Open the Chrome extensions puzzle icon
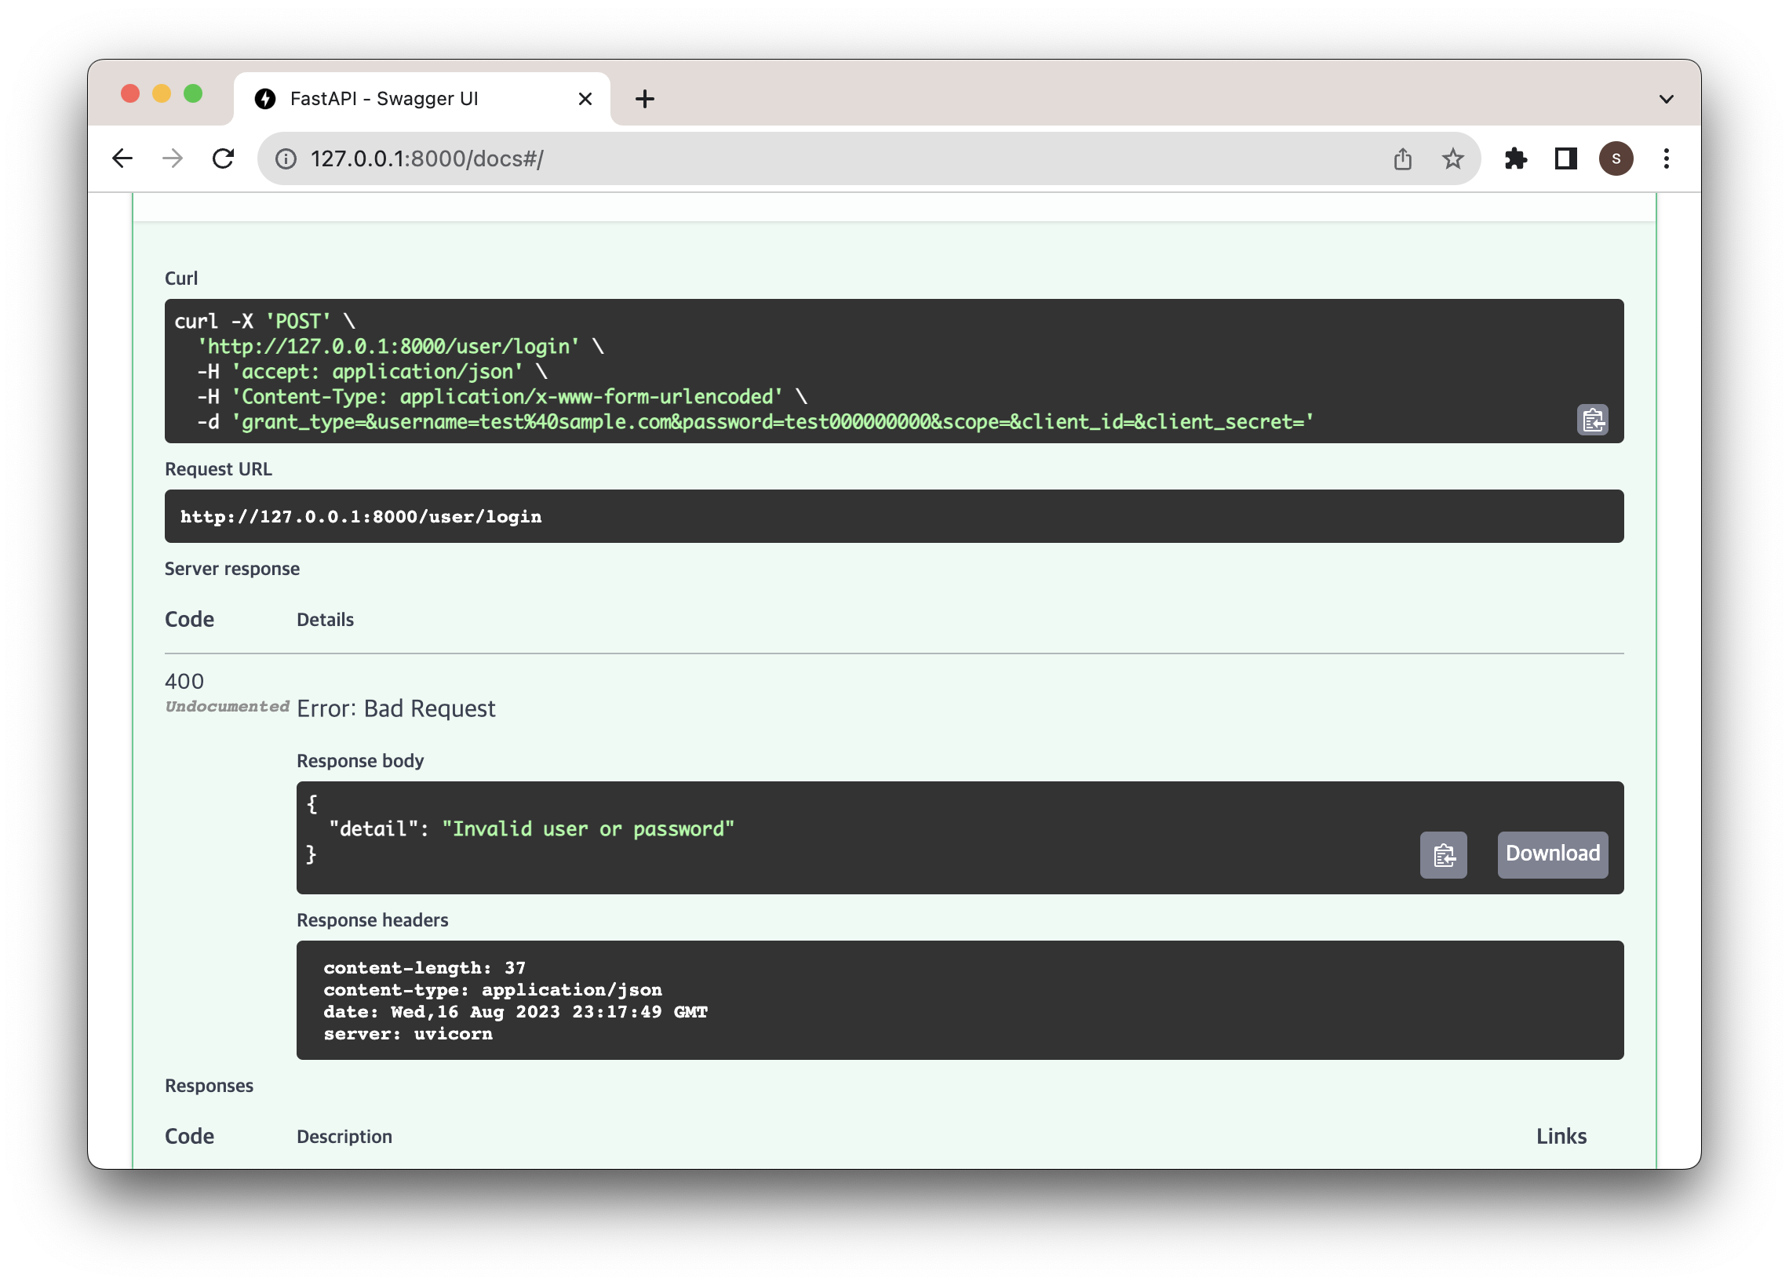The image size is (1789, 1285). (1515, 158)
